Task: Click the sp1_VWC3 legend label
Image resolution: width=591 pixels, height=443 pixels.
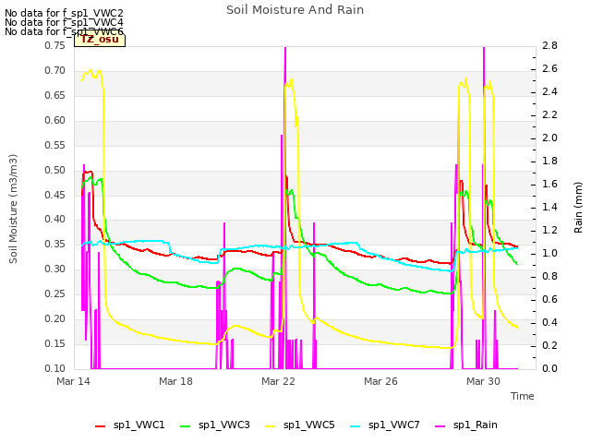Action: coord(224,425)
